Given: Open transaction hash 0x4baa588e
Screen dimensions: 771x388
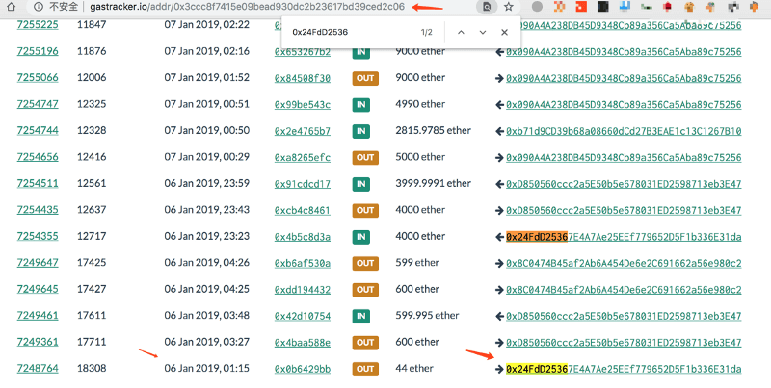Looking at the screenshot, I should click(x=303, y=343).
